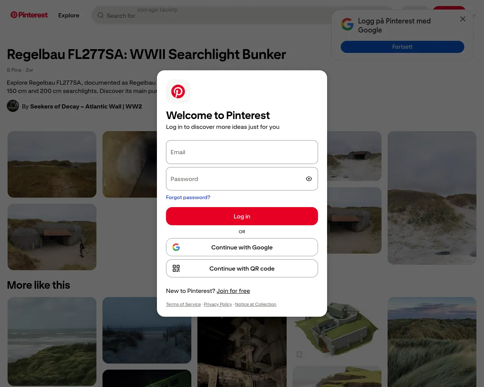Open the Seekers of Decay profile avatar
Image resolution: width=484 pixels, height=387 pixels.
click(13, 106)
